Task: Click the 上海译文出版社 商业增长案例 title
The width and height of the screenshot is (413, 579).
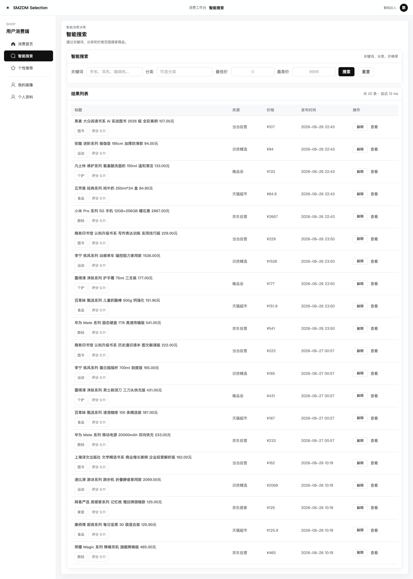Action: 133,457
